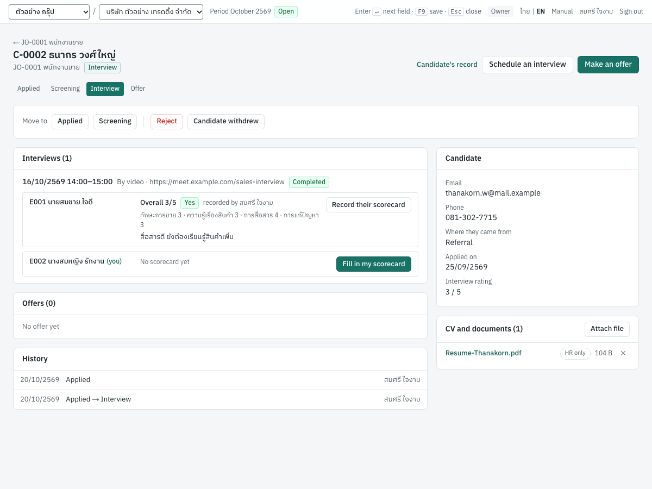
Task: Open user profile สมศรี ใจงาม in header
Action: 596,11
